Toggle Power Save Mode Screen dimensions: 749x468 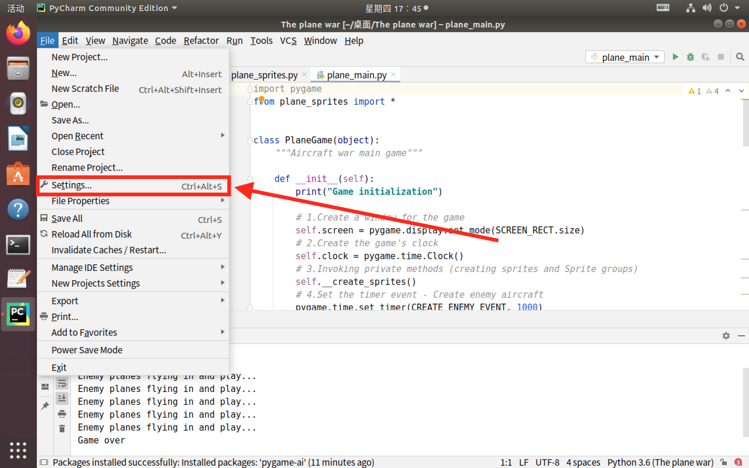(x=87, y=350)
